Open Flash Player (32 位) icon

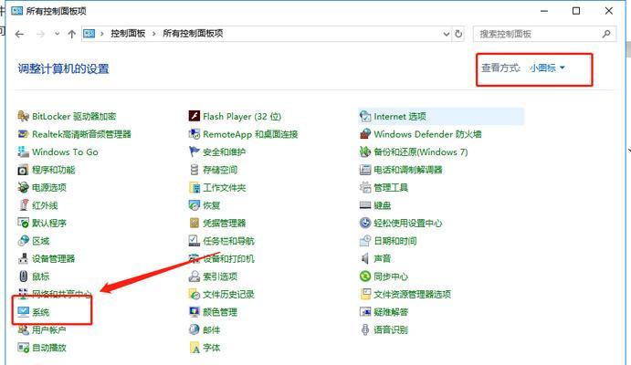pyautogui.click(x=194, y=117)
